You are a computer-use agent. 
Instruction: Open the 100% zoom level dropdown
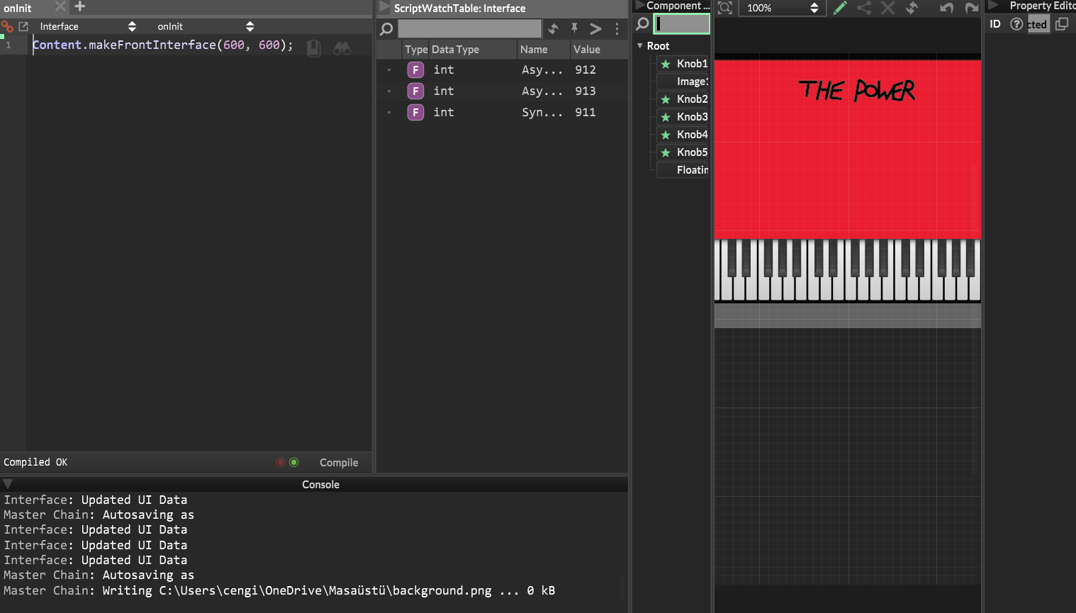783,8
